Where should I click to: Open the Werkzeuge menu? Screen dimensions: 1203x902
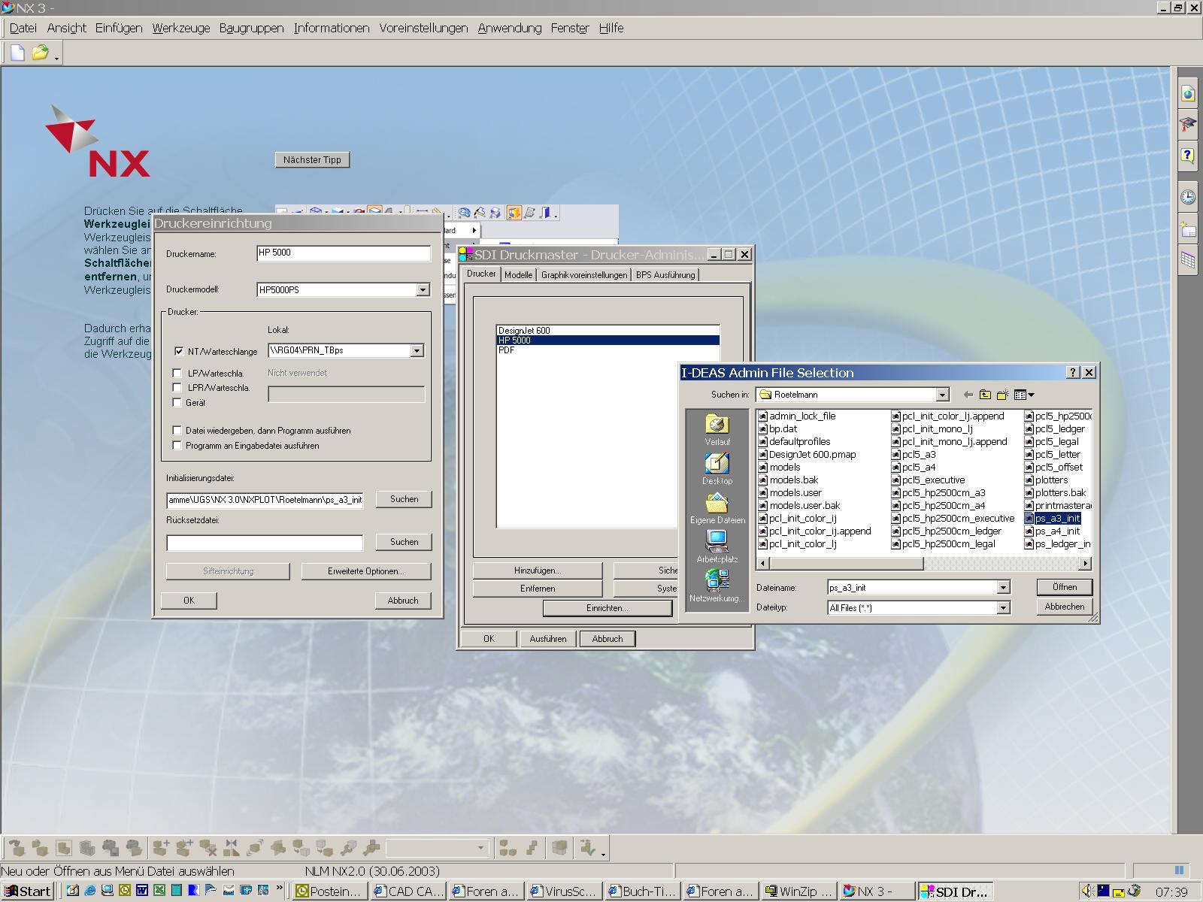[181, 28]
